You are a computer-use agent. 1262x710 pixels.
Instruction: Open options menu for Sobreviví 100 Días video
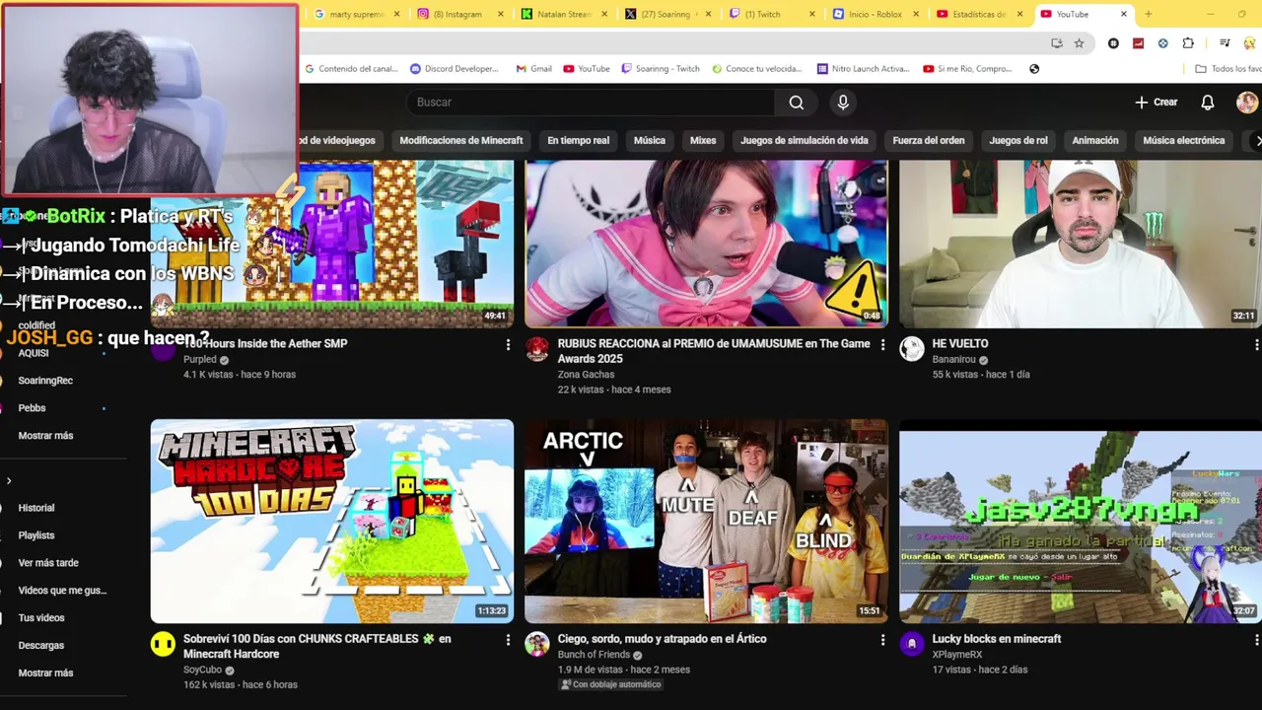[508, 640]
